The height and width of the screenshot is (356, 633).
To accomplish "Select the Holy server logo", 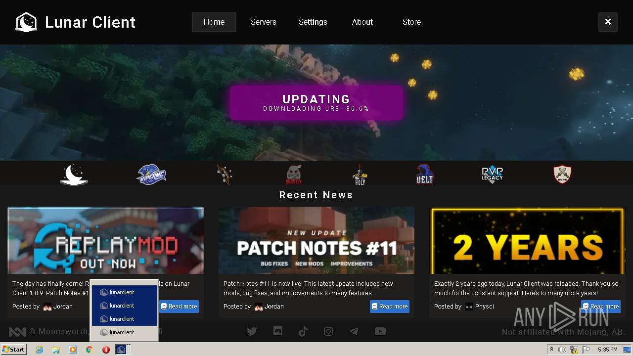I will [x=360, y=175].
